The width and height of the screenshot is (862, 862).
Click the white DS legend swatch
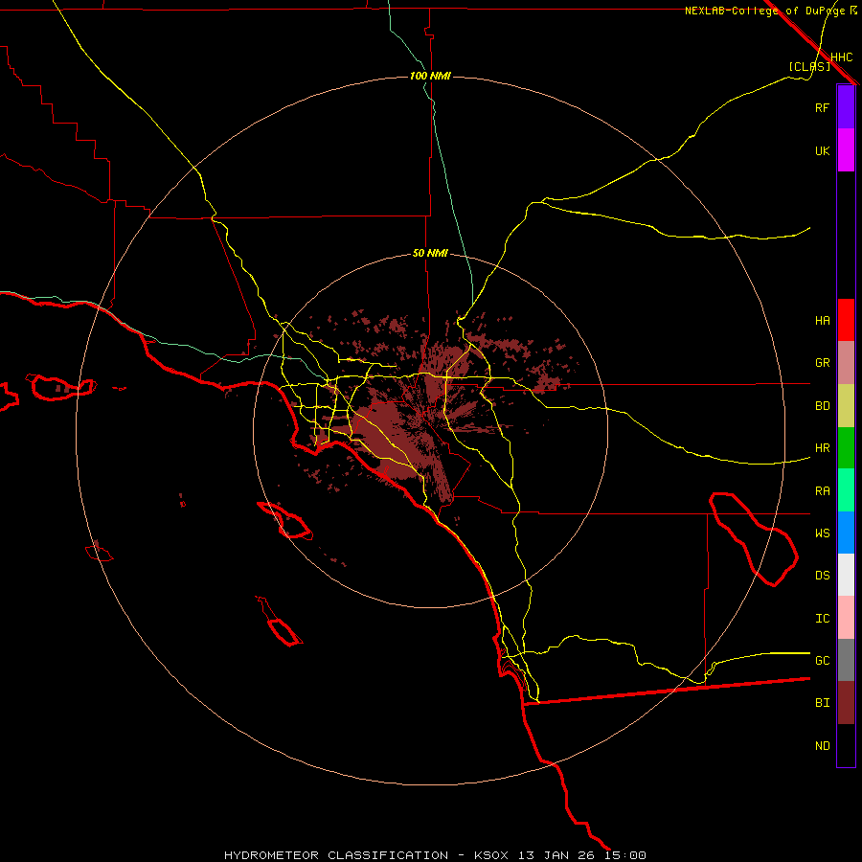click(x=846, y=575)
